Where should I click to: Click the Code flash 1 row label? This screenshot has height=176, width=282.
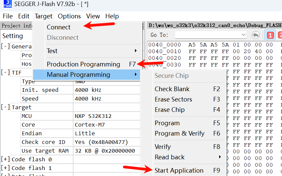(x=32, y=168)
